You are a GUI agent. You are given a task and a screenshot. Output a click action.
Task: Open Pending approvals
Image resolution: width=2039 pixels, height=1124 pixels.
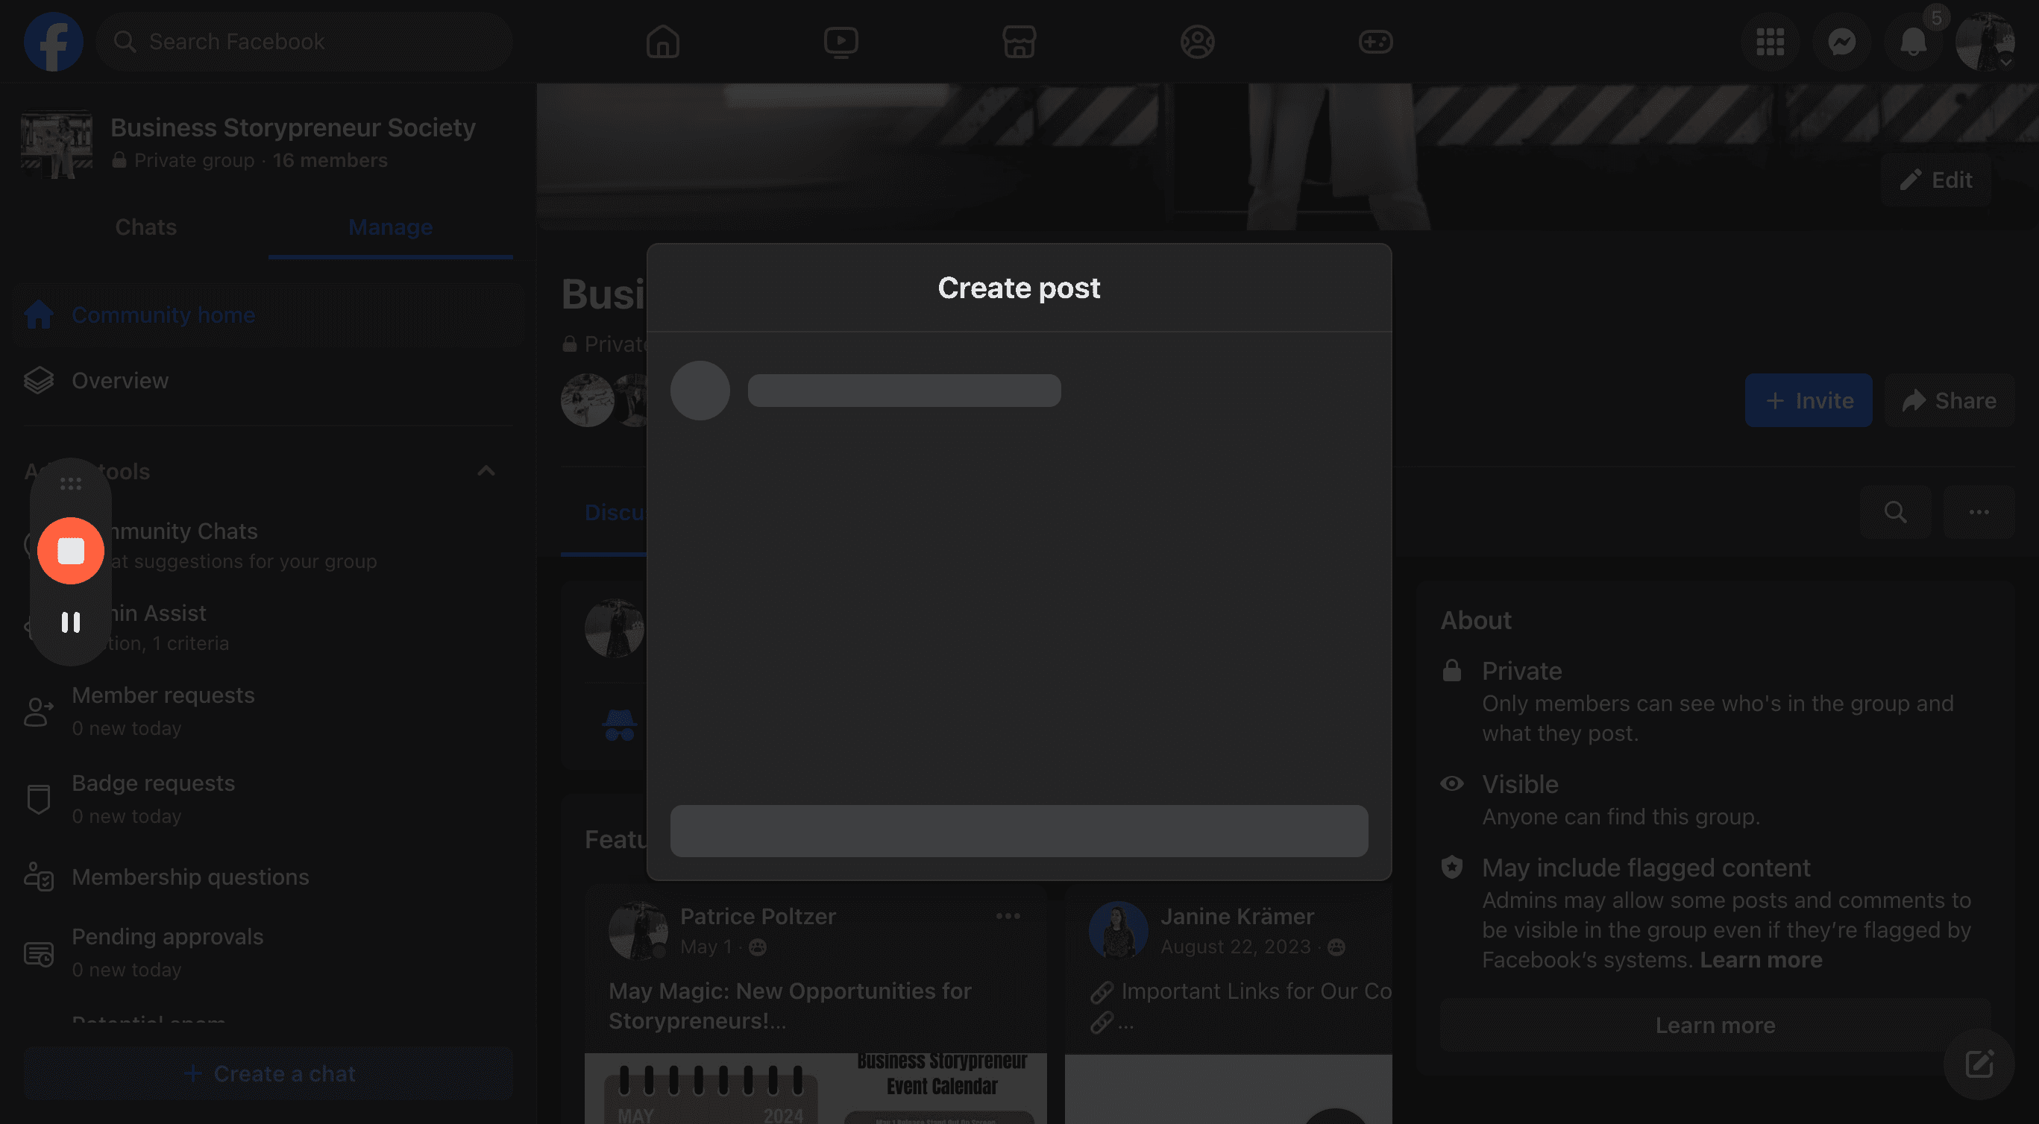click(268, 953)
